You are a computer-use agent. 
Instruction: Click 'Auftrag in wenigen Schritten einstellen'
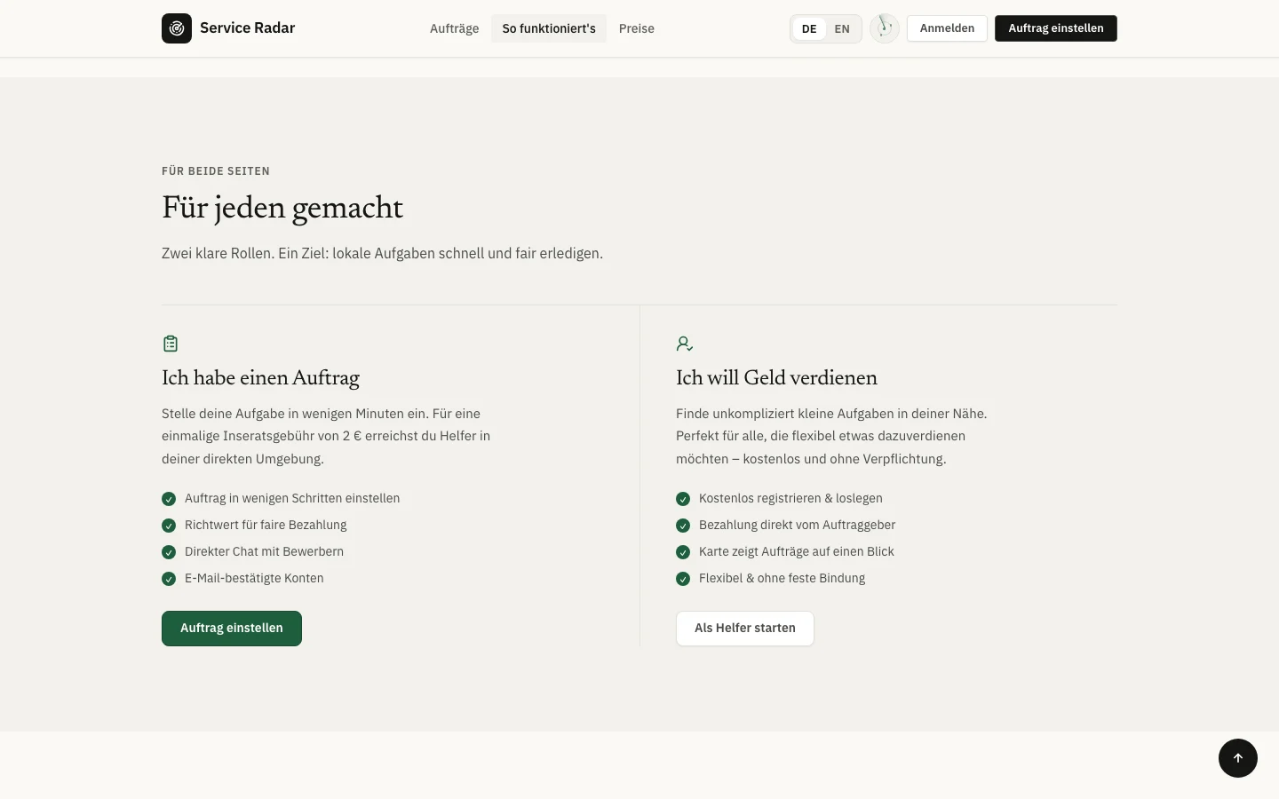292,499
